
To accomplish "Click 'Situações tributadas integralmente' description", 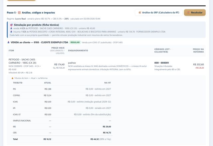I will point(167,68).
